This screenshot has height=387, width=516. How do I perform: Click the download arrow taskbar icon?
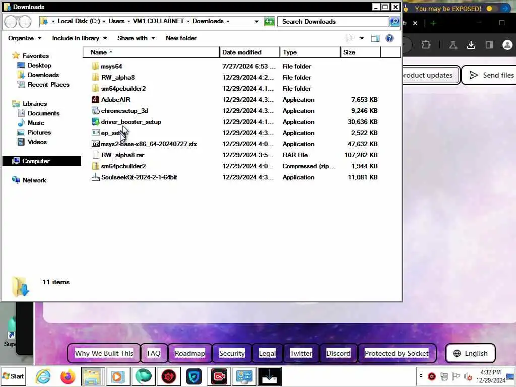pos(270,376)
